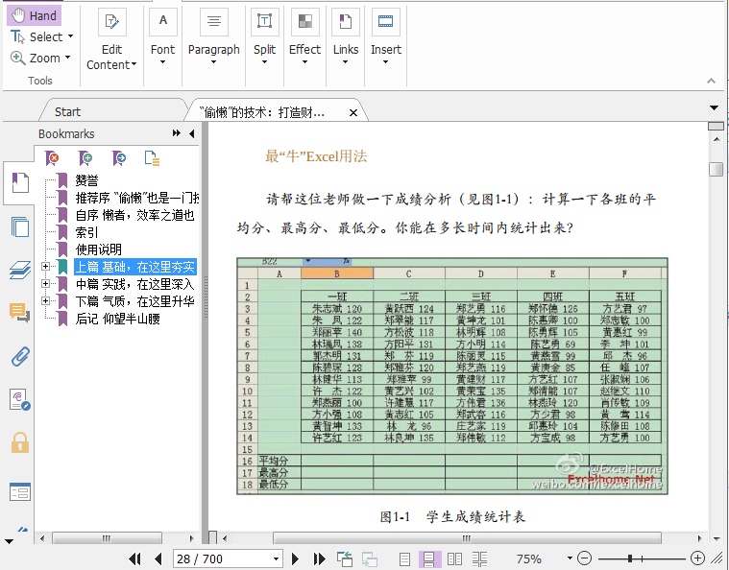
Task: Click the add new bookmark icon
Action: click(85, 158)
